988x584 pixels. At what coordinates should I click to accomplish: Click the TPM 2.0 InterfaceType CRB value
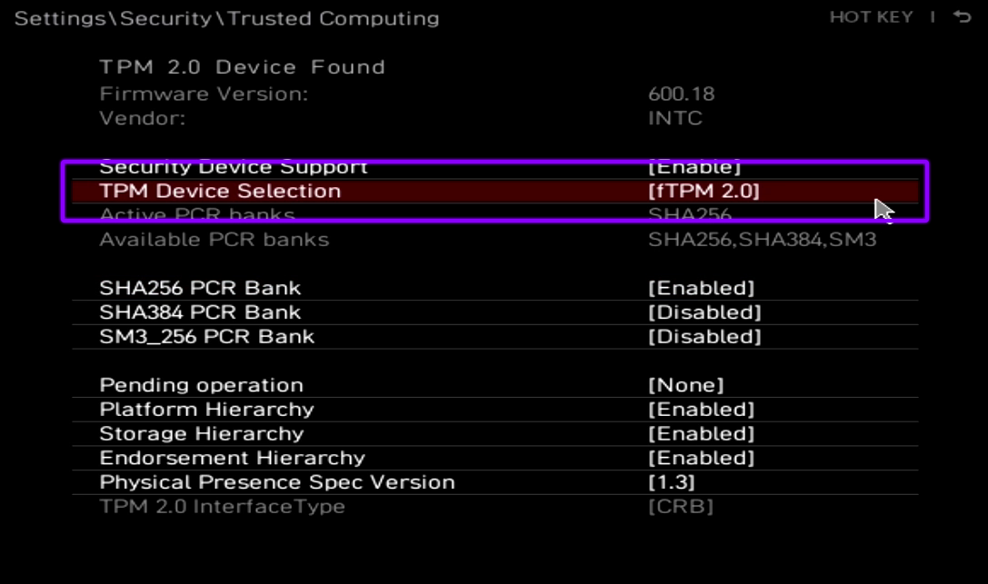coord(680,507)
